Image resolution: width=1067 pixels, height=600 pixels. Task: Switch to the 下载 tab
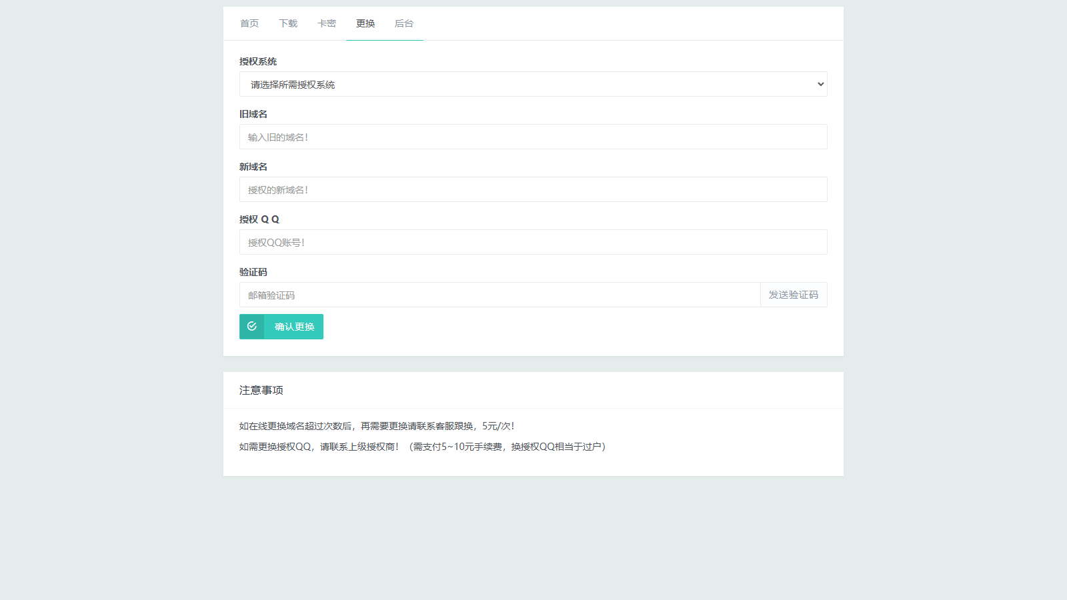click(287, 23)
